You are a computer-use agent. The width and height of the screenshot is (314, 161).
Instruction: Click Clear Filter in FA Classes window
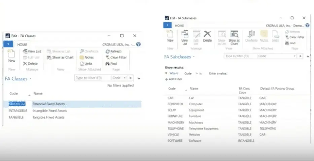pos(116,57)
